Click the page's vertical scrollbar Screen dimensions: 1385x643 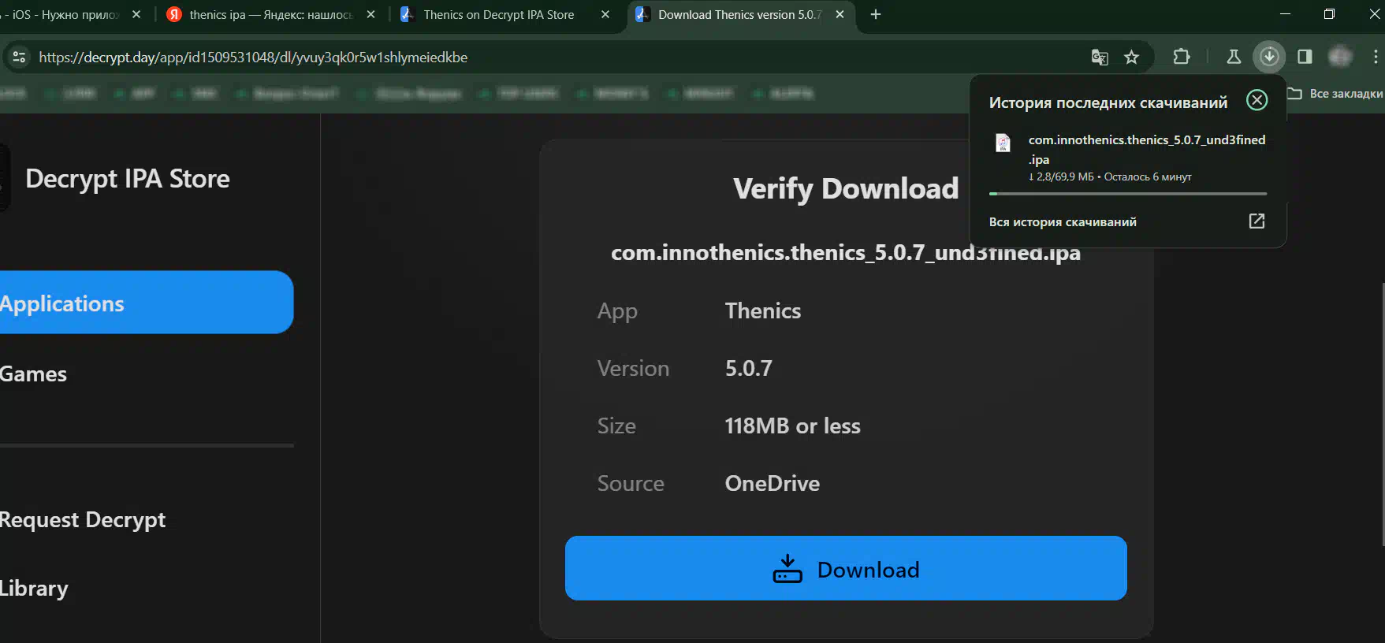[1382, 414]
